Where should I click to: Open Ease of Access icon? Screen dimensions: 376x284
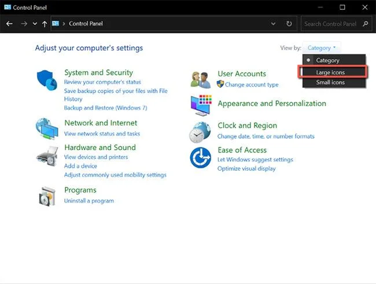pos(201,157)
